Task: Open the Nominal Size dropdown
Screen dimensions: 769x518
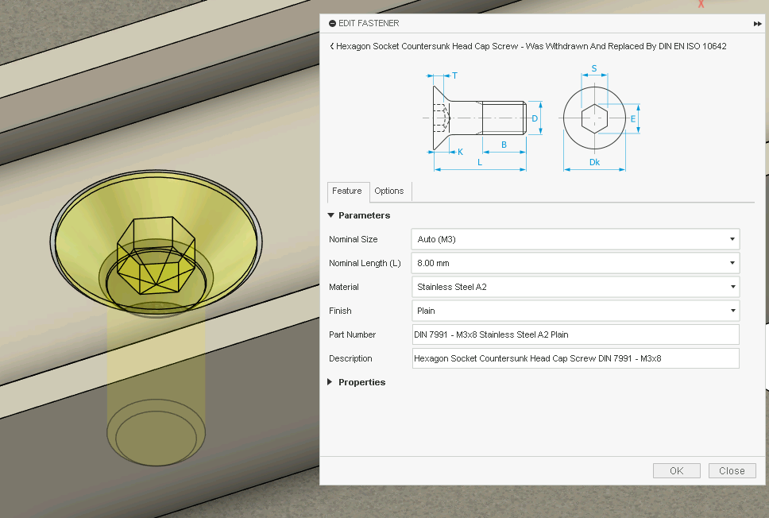Action: click(x=576, y=239)
